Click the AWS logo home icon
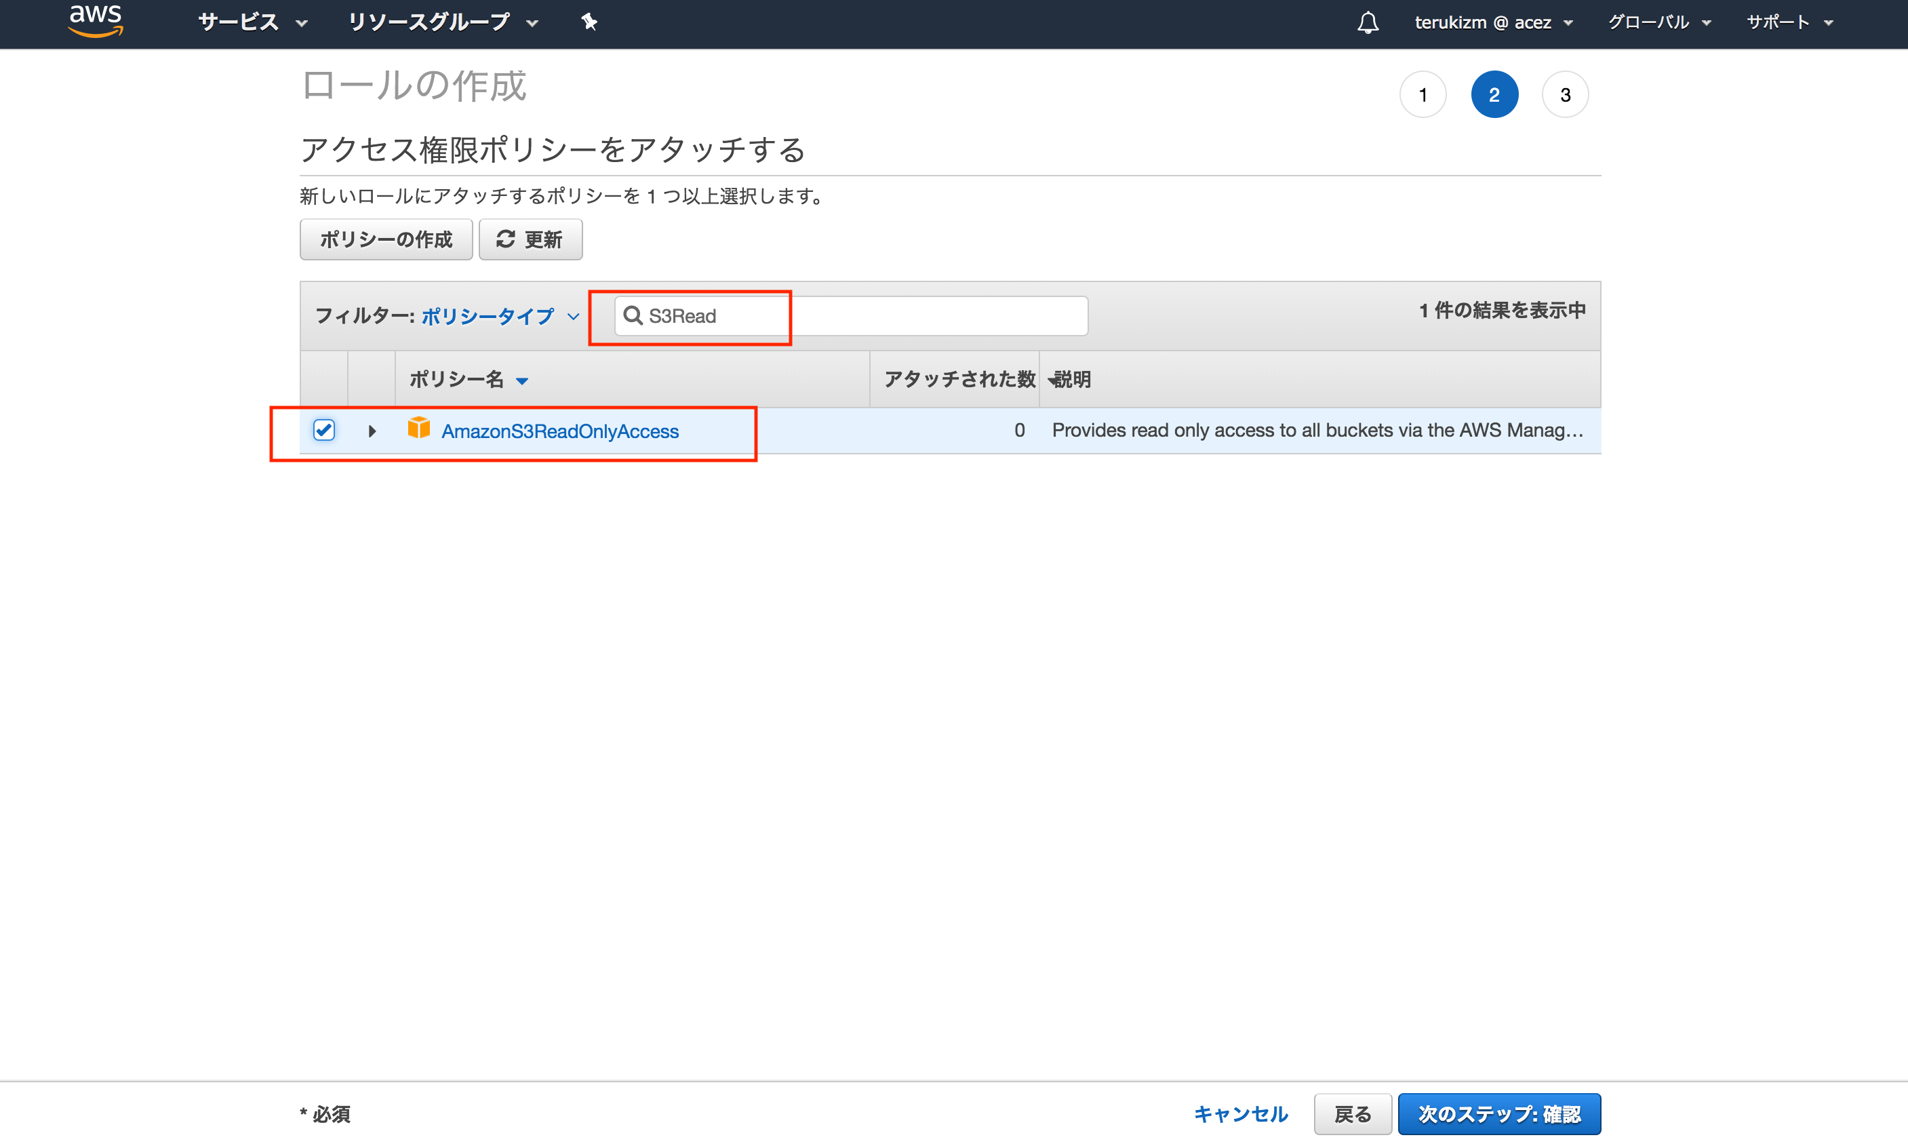 [x=96, y=21]
